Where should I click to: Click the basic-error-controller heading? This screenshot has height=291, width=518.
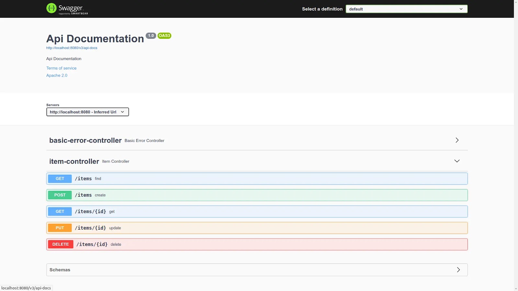click(x=85, y=140)
